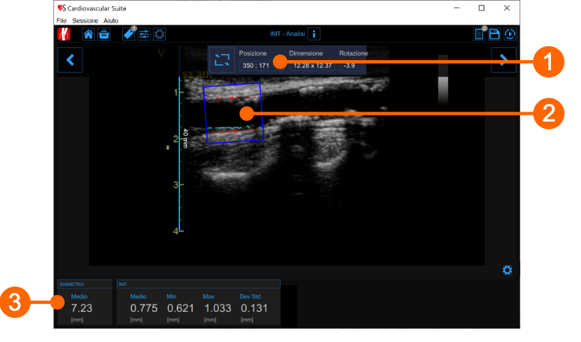Click the tag icon with badge
Viewport: 581px width, 342px height.
tap(129, 34)
